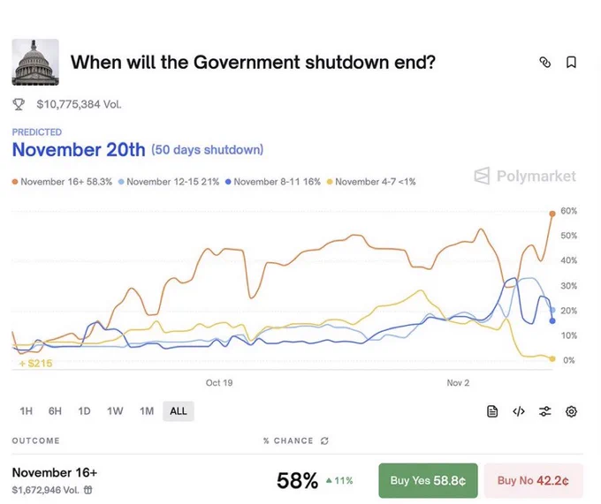Click the orange November 16+ legend dot
This screenshot has width=601, height=504.
tap(15, 182)
